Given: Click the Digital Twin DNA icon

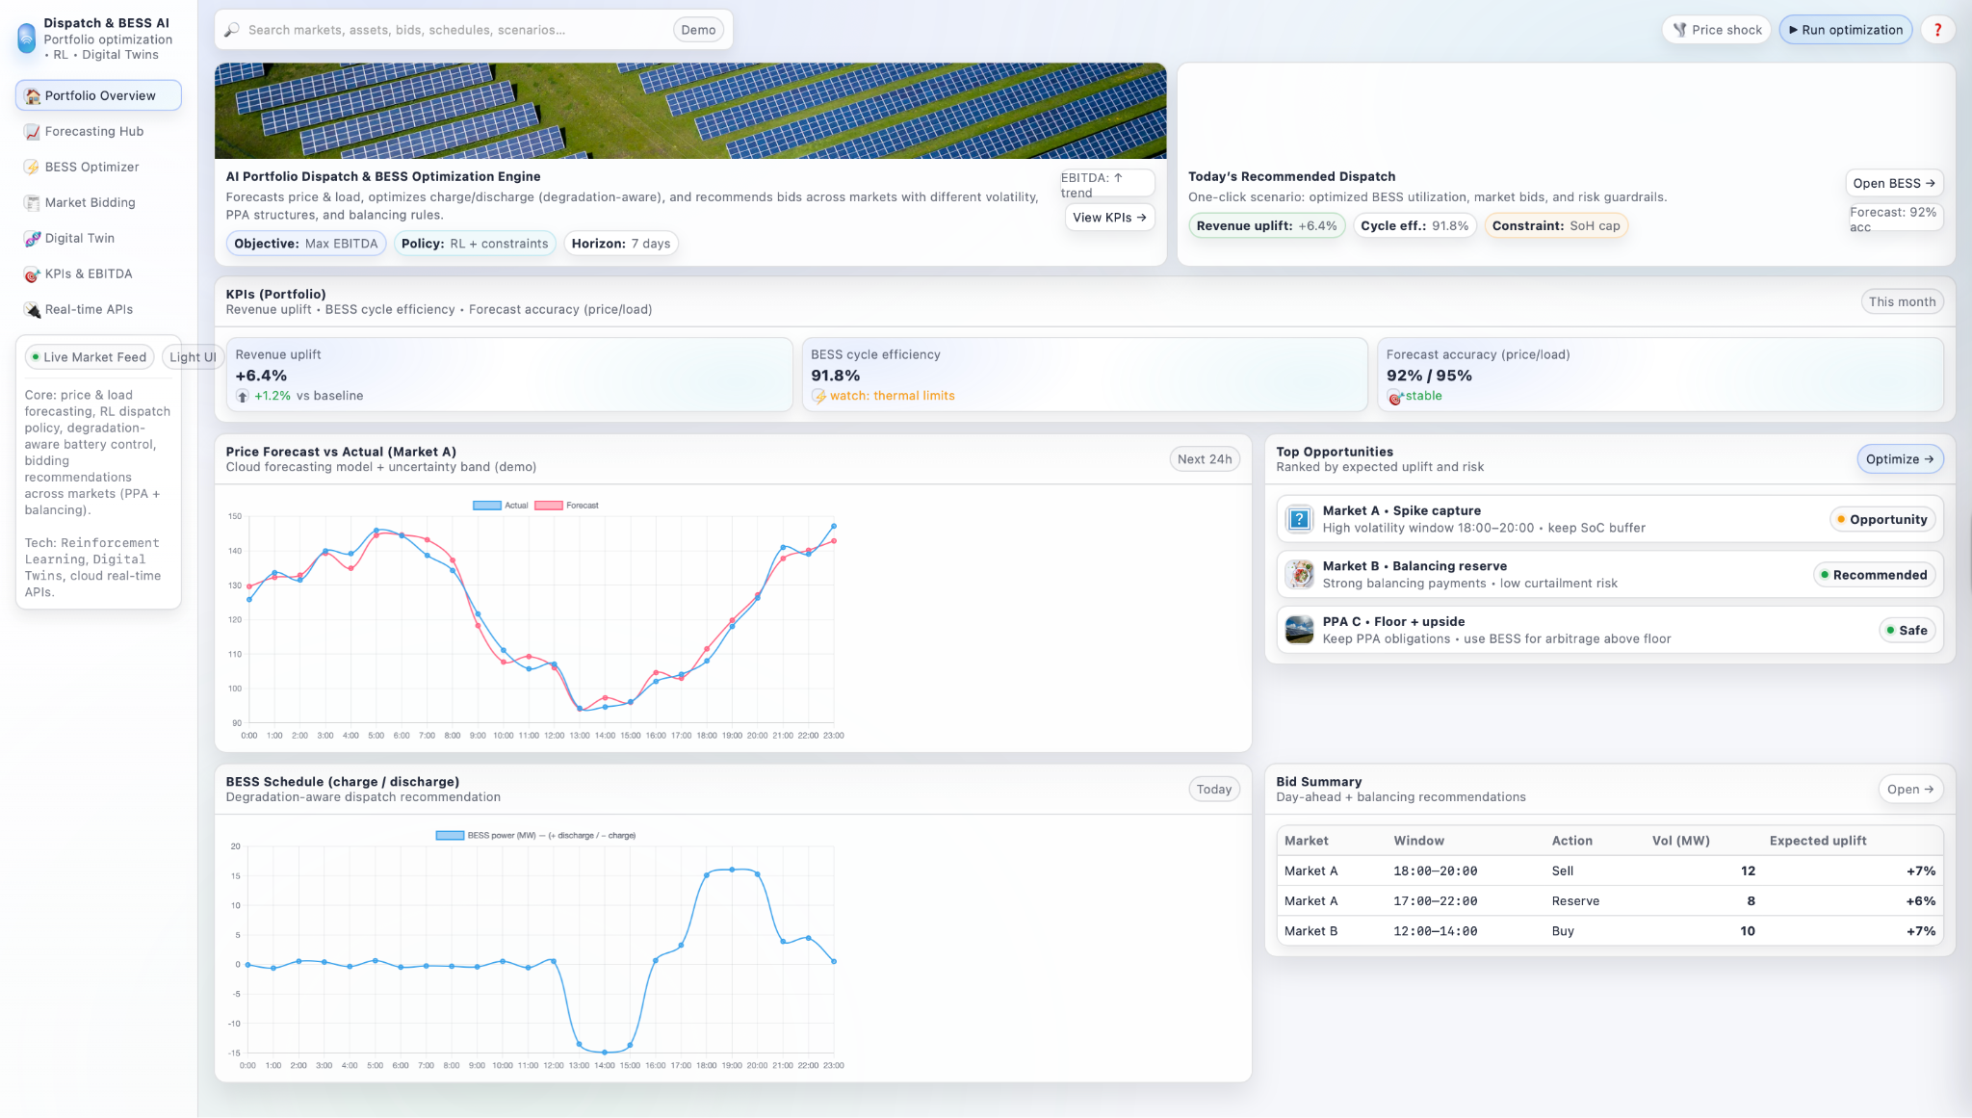Looking at the screenshot, I should pyautogui.click(x=32, y=239).
